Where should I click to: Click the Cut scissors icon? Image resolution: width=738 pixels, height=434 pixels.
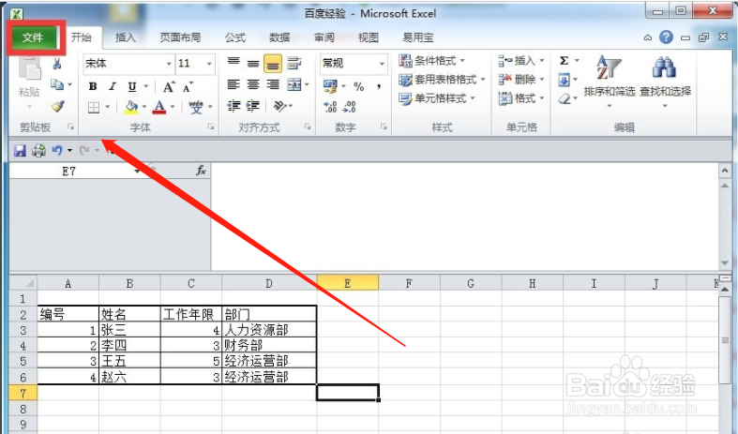click(x=57, y=64)
